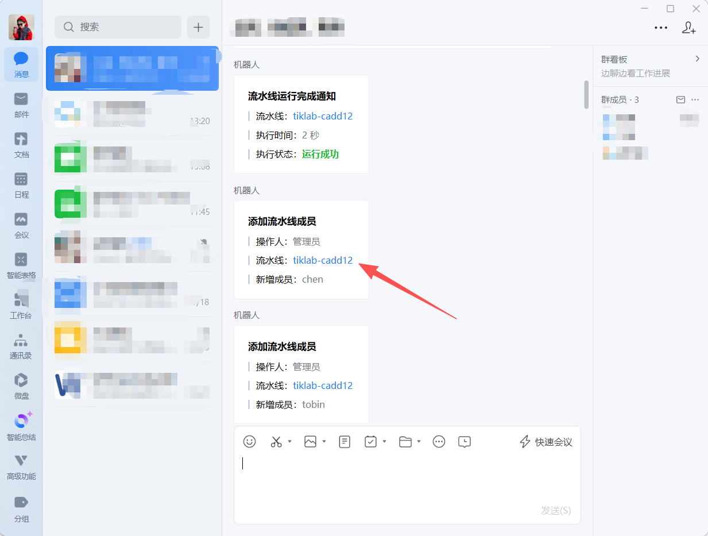Click 新增成员: chen text
Image resolution: width=708 pixels, height=536 pixels.
click(289, 279)
